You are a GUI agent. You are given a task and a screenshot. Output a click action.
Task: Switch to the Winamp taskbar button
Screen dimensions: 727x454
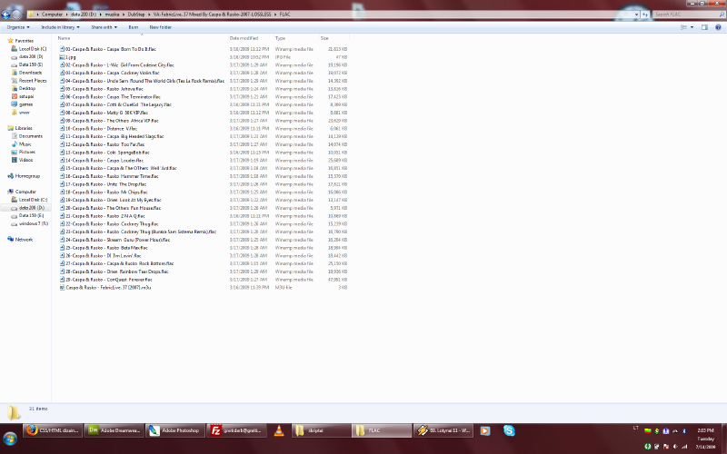pyautogui.click(x=443, y=430)
